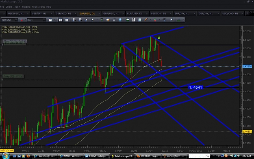The height and width of the screenshot is (159, 254).
Task: Click the red indicator icon beside the EUR/USD box
Action: (21, 20)
